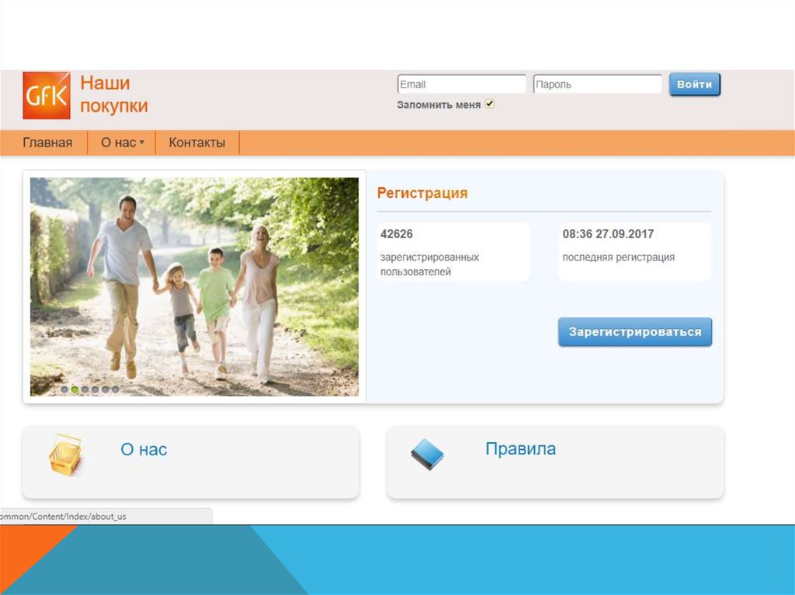Open the "Главная" menu item
The height and width of the screenshot is (595, 795).
47,143
